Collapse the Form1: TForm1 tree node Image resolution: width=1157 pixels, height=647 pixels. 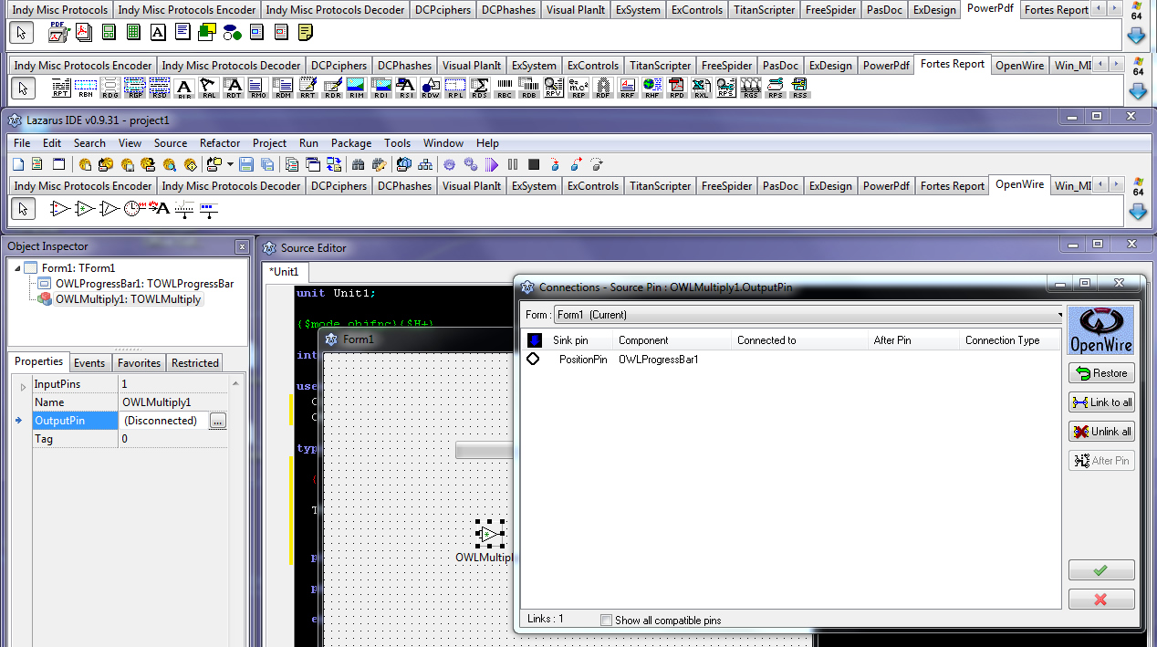(19, 268)
